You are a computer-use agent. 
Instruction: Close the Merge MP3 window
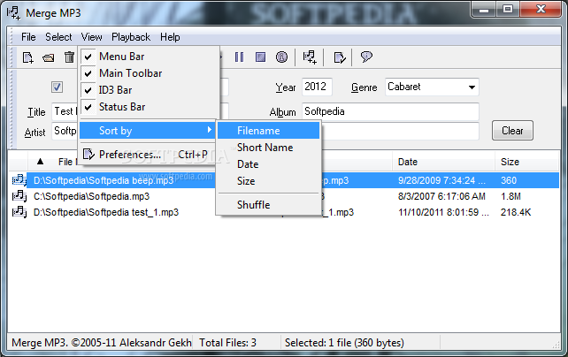(x=541, y=10)
